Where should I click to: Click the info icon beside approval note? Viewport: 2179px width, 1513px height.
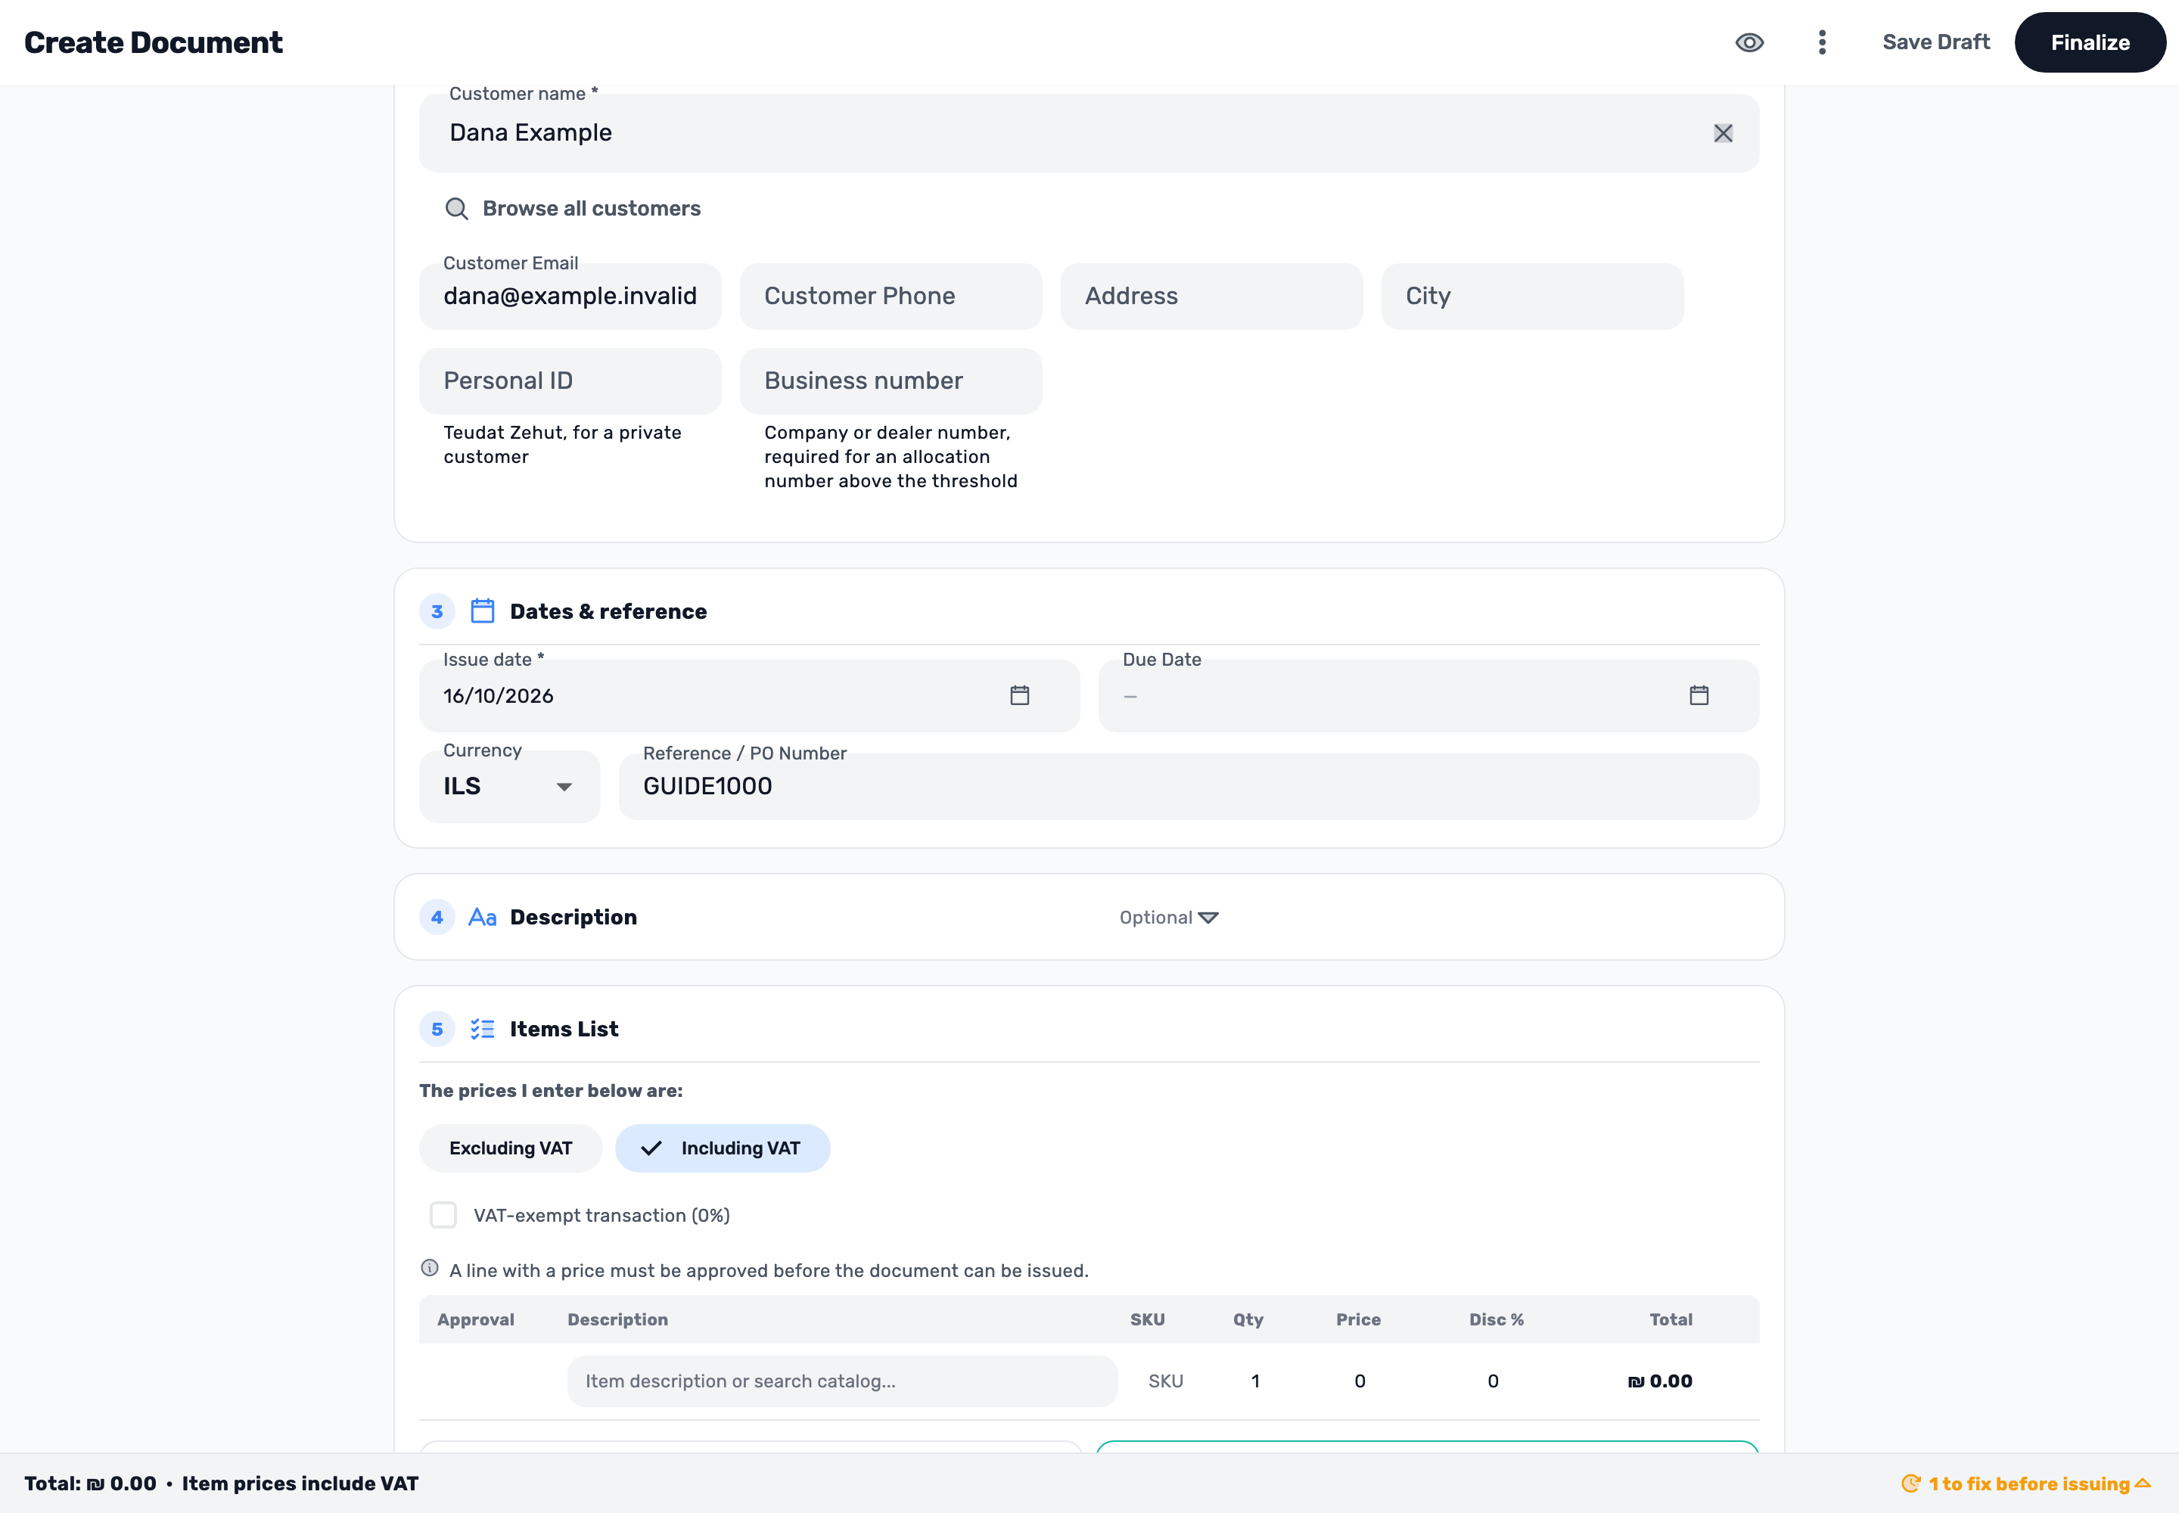tap(430, 1269)
